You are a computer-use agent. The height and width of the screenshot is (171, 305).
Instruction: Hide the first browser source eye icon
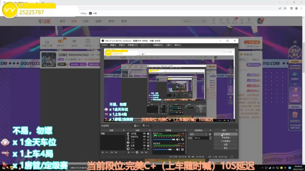tap(144, 134)
